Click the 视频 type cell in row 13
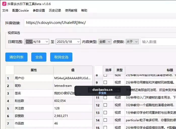The image size is (176, 129). click(120, 113)
